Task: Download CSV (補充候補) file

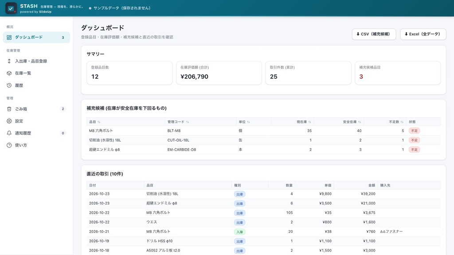Action: coord(374,34)
